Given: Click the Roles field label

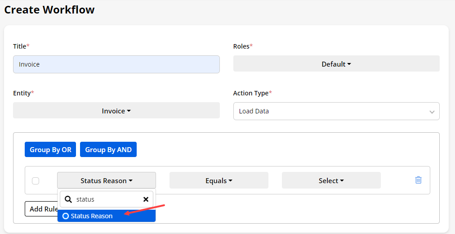Looking at the screenshot, I should (x=242, y=46).
